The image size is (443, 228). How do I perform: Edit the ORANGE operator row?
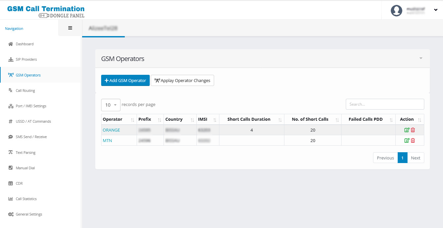pyautogui.click(x=407, y=130)
